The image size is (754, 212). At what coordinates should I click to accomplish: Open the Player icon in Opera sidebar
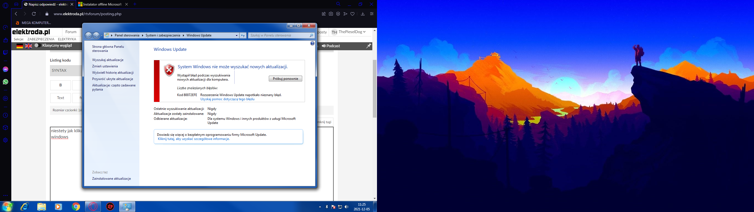point(6,99)
